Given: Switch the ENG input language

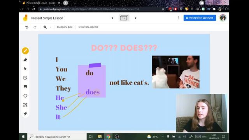Looking at the screenshot, I should pos(204,136).
